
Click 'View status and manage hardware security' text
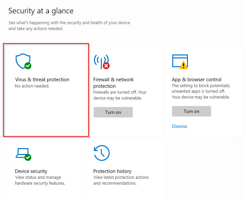40,180
